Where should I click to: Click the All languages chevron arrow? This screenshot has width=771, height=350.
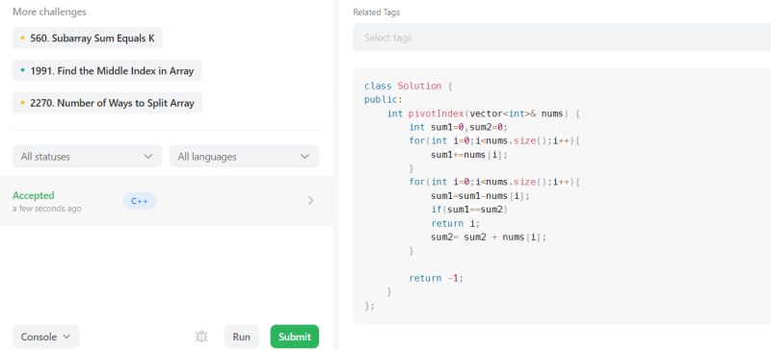tap(305, 157)
